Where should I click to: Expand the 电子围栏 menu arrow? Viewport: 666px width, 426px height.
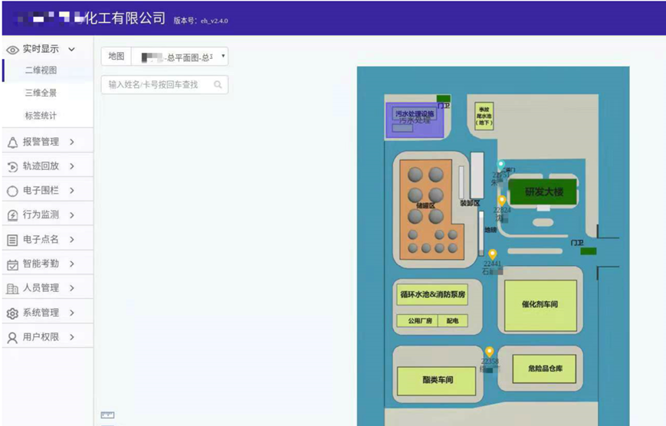pos(72,191)
